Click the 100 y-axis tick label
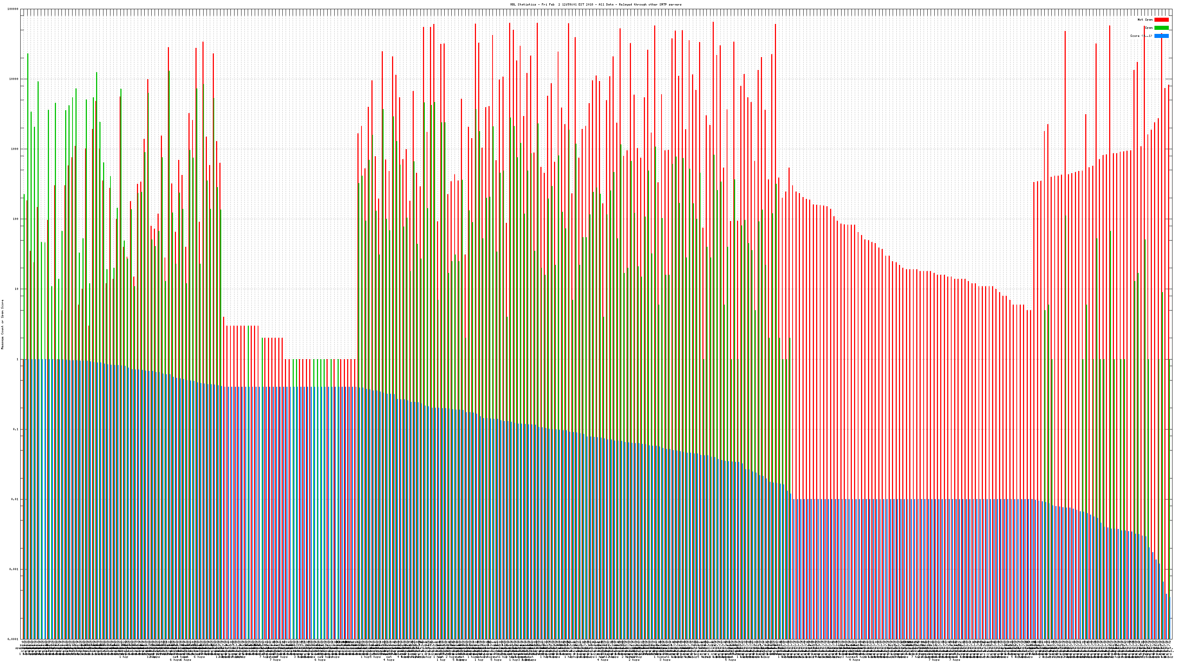This screenshot has height=663, width=1178. pos(15,219)
